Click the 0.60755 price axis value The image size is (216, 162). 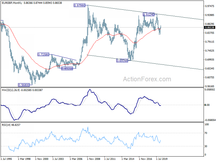(210, 77)
